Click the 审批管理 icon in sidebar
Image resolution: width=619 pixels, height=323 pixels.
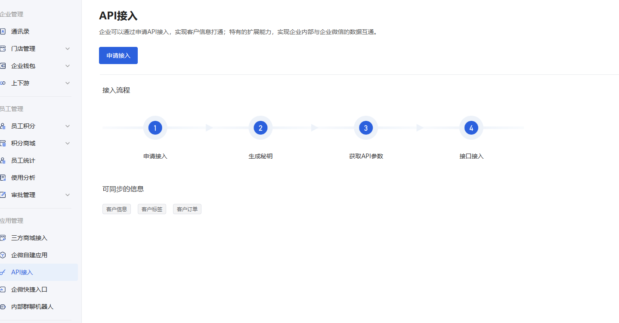3,195
